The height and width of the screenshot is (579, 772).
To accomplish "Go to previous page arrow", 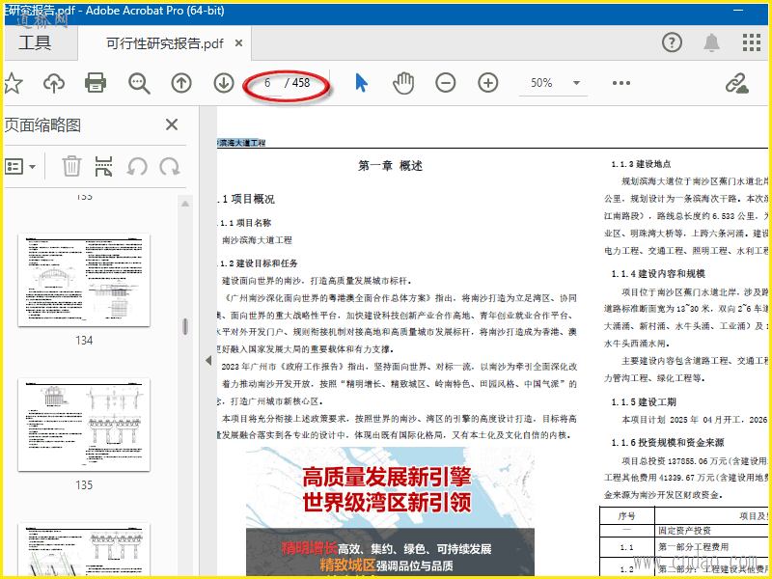I will click(x=181, y=83).
